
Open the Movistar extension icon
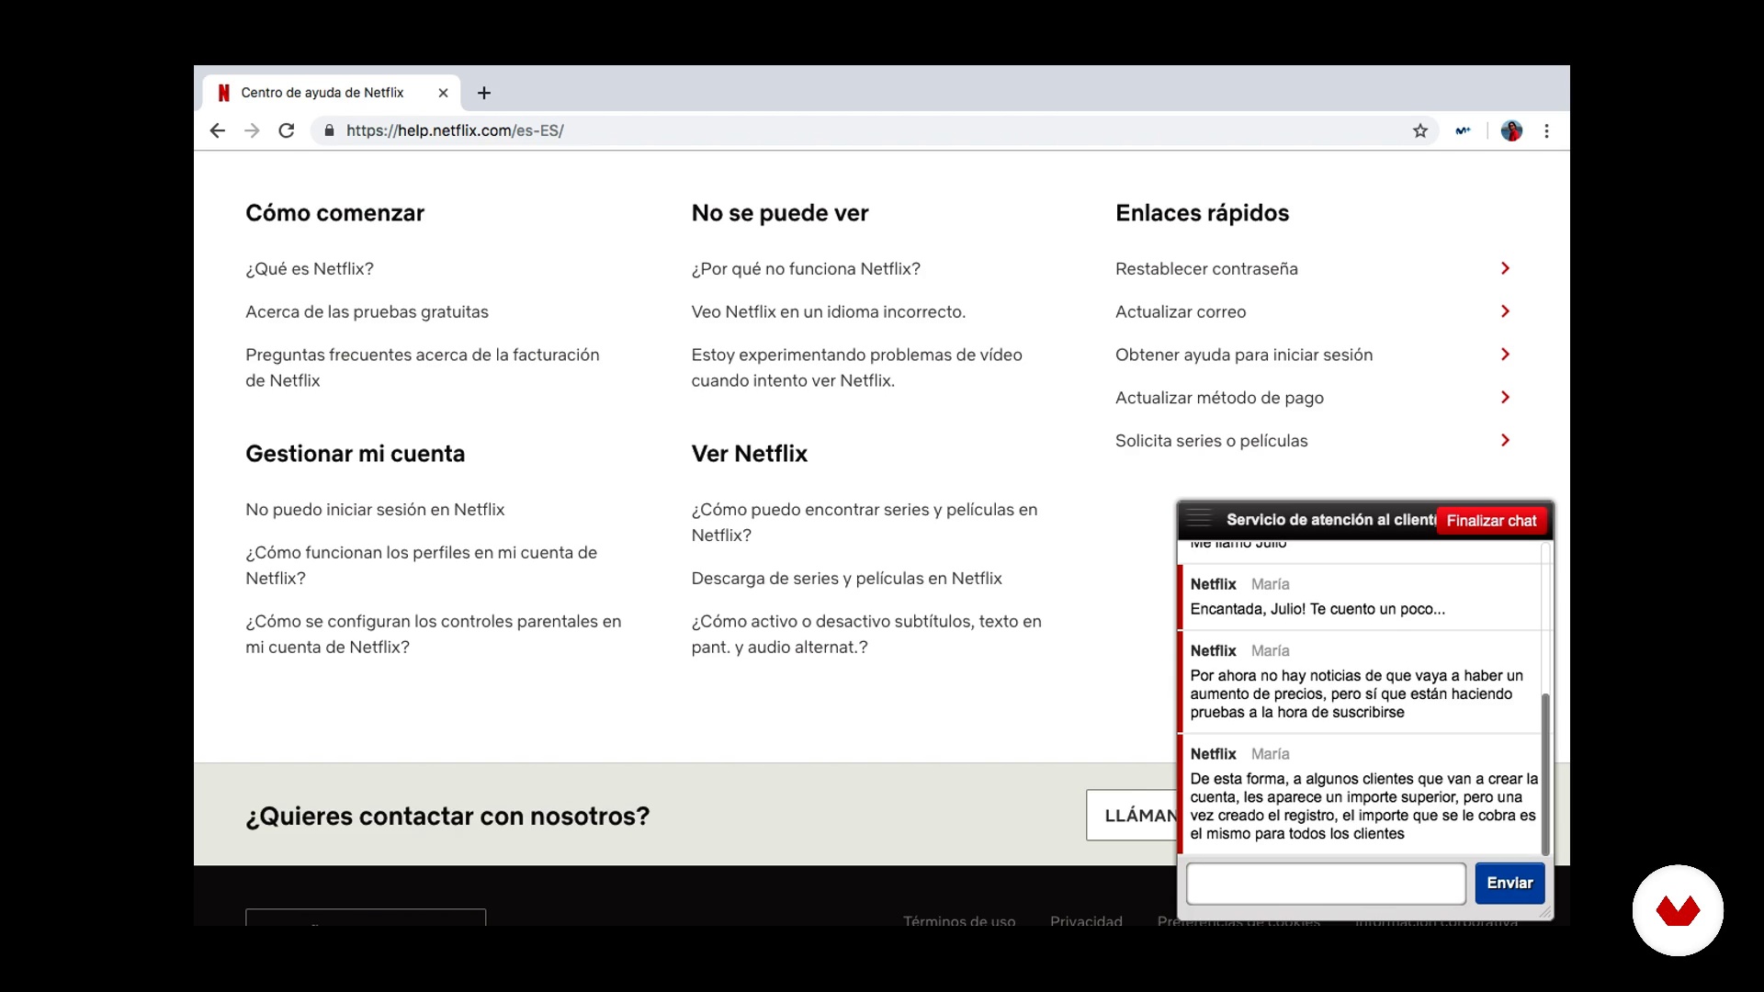tap(1463, 130)
